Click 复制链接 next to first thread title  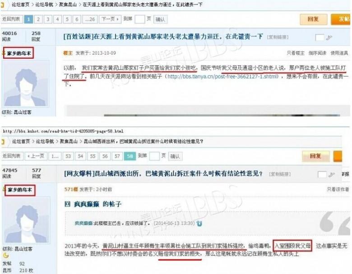[x=278, y=37]
